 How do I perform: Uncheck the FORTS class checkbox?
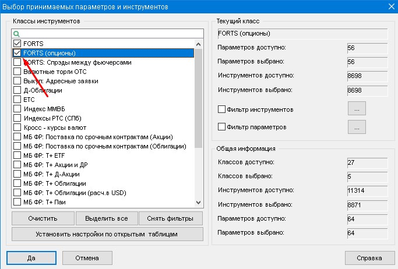pyautogui.click(x=17, y=44)
